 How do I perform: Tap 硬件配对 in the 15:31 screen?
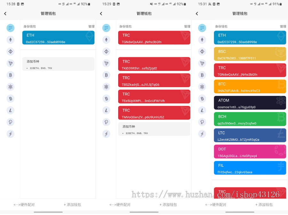[216, 205]
